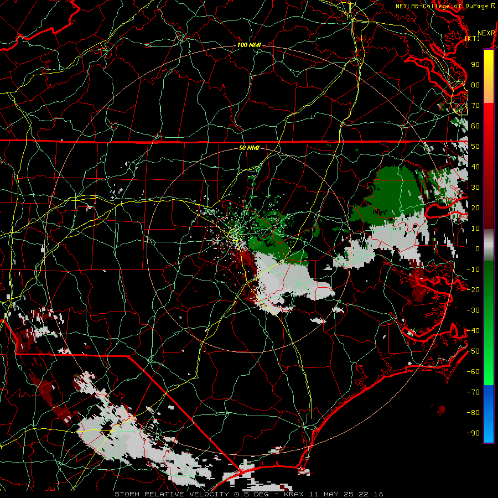Click the -30 value on the velocity scale

coord(473,310)
